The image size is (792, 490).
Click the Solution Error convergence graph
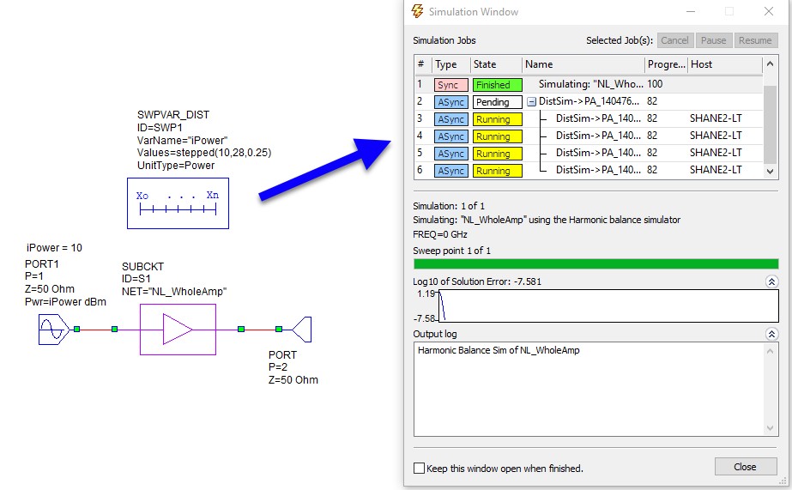click(608, 305)
